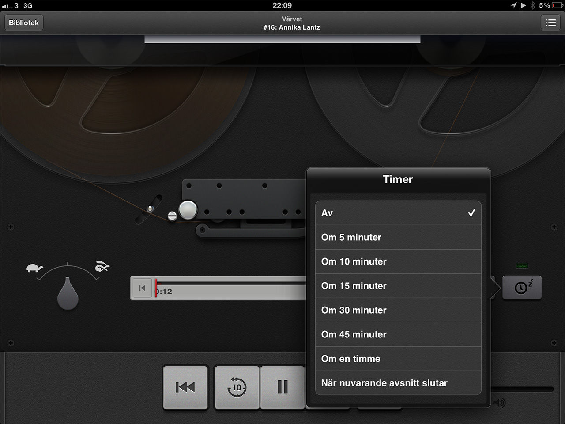Image resolution: width=565 pixels, height=424 pixels.
Task: Set timer to Om 5 minuter
Action: tap(398, 237)
